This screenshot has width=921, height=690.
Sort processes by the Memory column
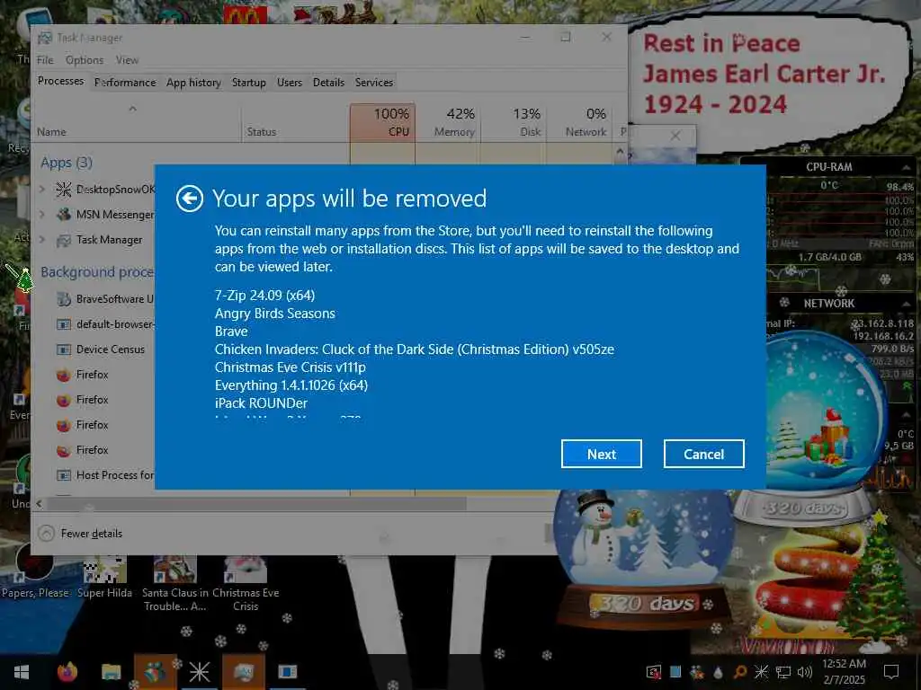[448, 122]
